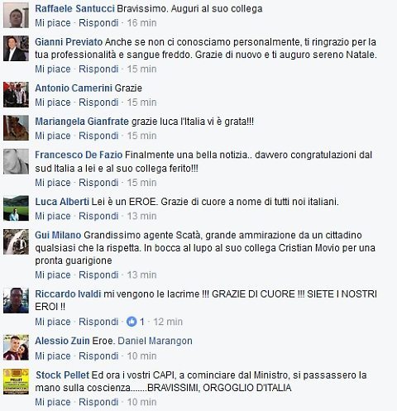
Task: Click Mi piace under Luca Alberti's comment
Action: [53, 216]
